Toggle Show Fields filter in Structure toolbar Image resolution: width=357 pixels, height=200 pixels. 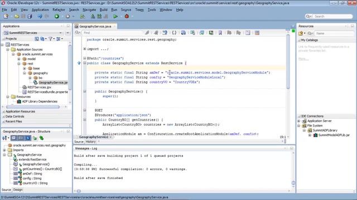pyautogui.click(x=21, y=138)
